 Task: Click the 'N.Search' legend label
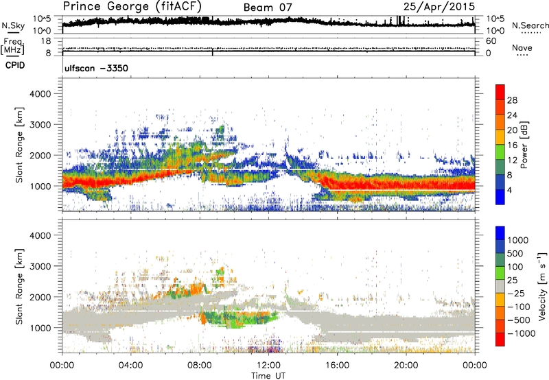pos(530,25)
